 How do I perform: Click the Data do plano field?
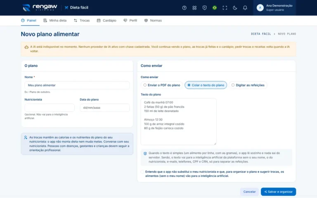click(x=105, y=108)
